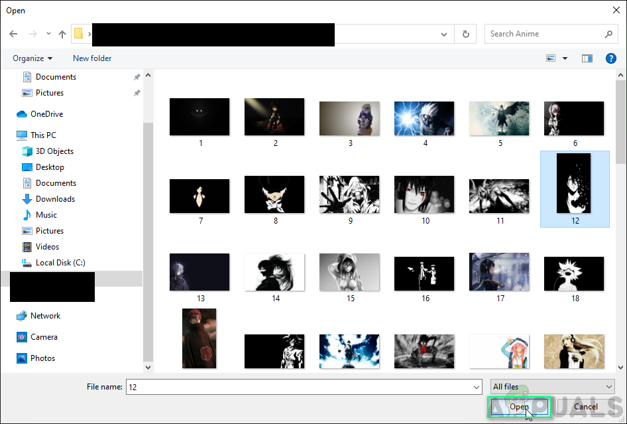This screenshot has width=627, height=424.
Task: Select image thumbnail 14
Action: 274,272
